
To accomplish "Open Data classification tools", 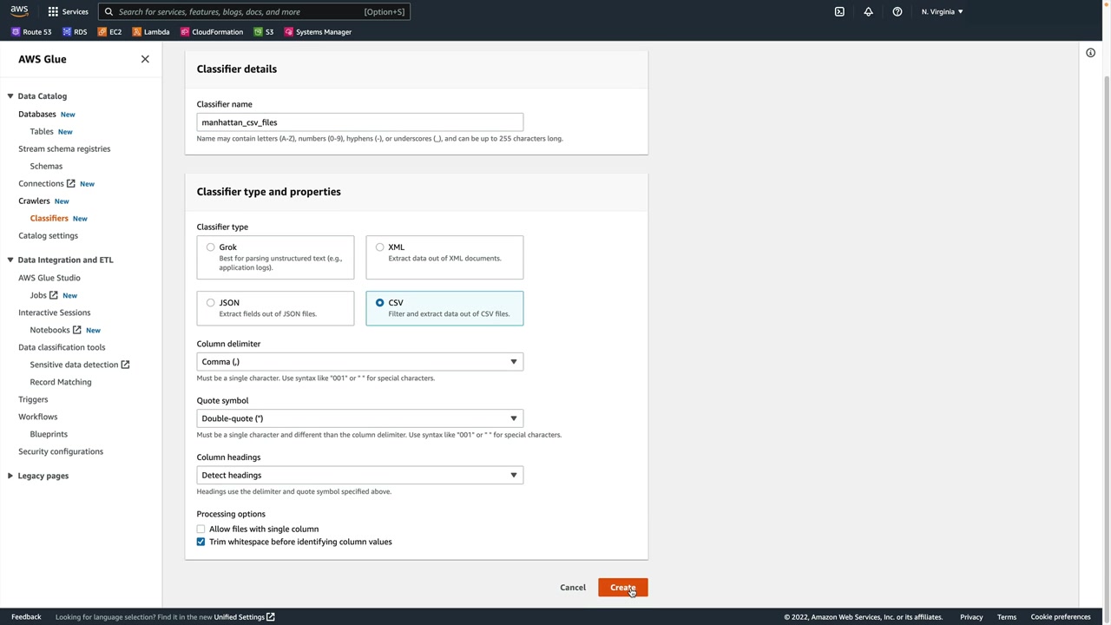I will (x=62, y=347).
